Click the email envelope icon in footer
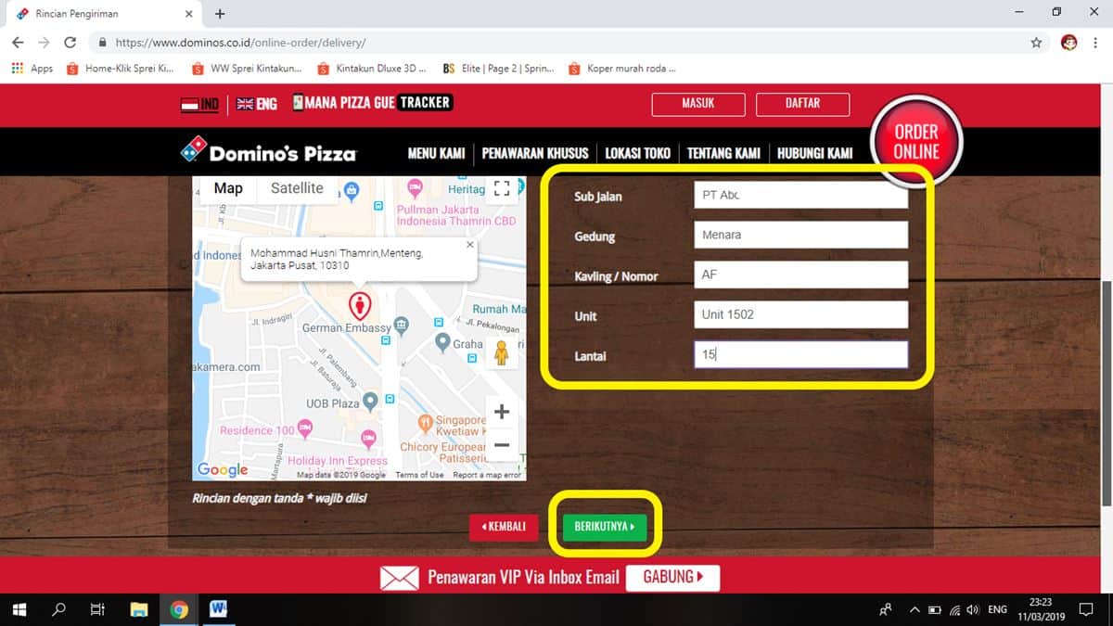1113x626 pixels. [400, 578]
